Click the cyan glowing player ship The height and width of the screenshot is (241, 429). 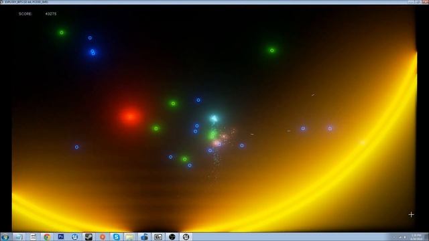click(x=214, y=118)
